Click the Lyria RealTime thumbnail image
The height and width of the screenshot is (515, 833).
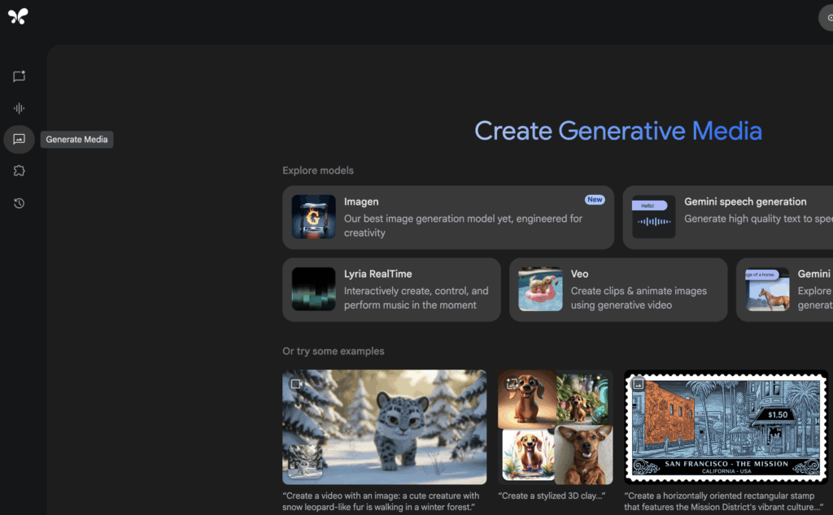tap(313, 289)
